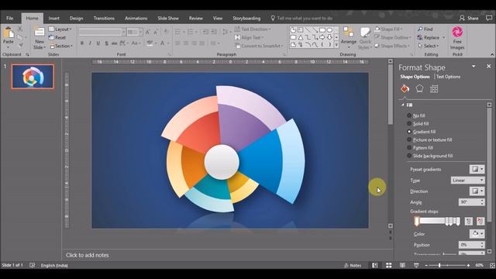This screenshot has height=279, width=496.
Task: Open Quick Styles gallery icon
Action: (365, 33)
